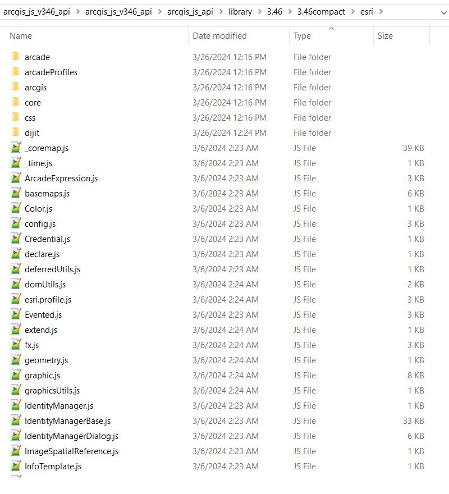Select the _coremap.js file icon
Image resolution: width=449 pixels, height=494 pixels.
click(x=15, y=148)
